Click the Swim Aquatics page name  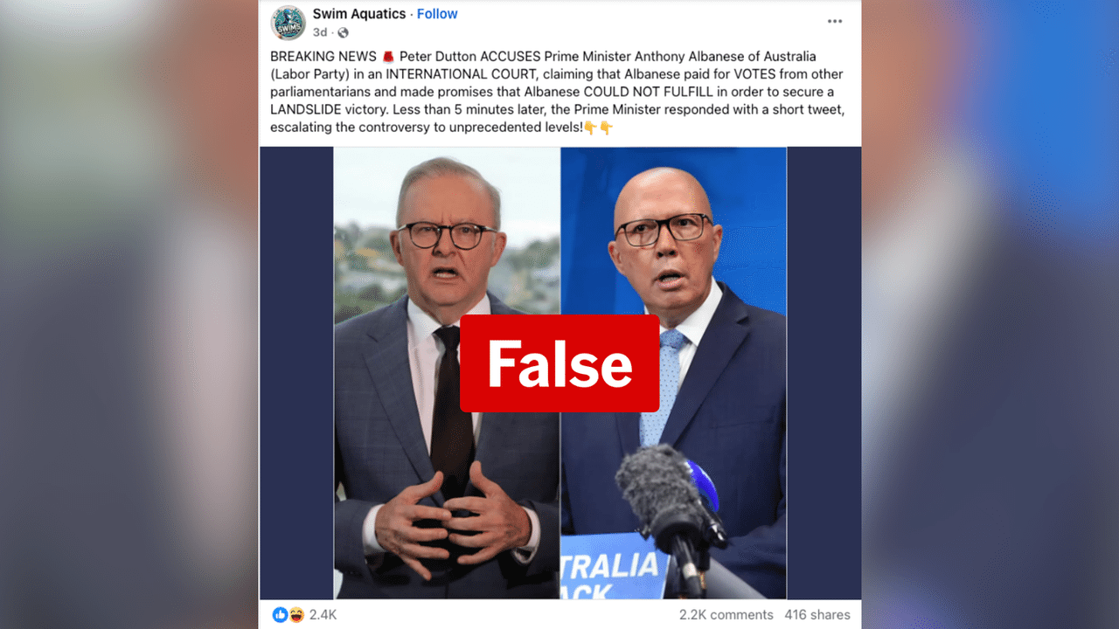(359, 14)
